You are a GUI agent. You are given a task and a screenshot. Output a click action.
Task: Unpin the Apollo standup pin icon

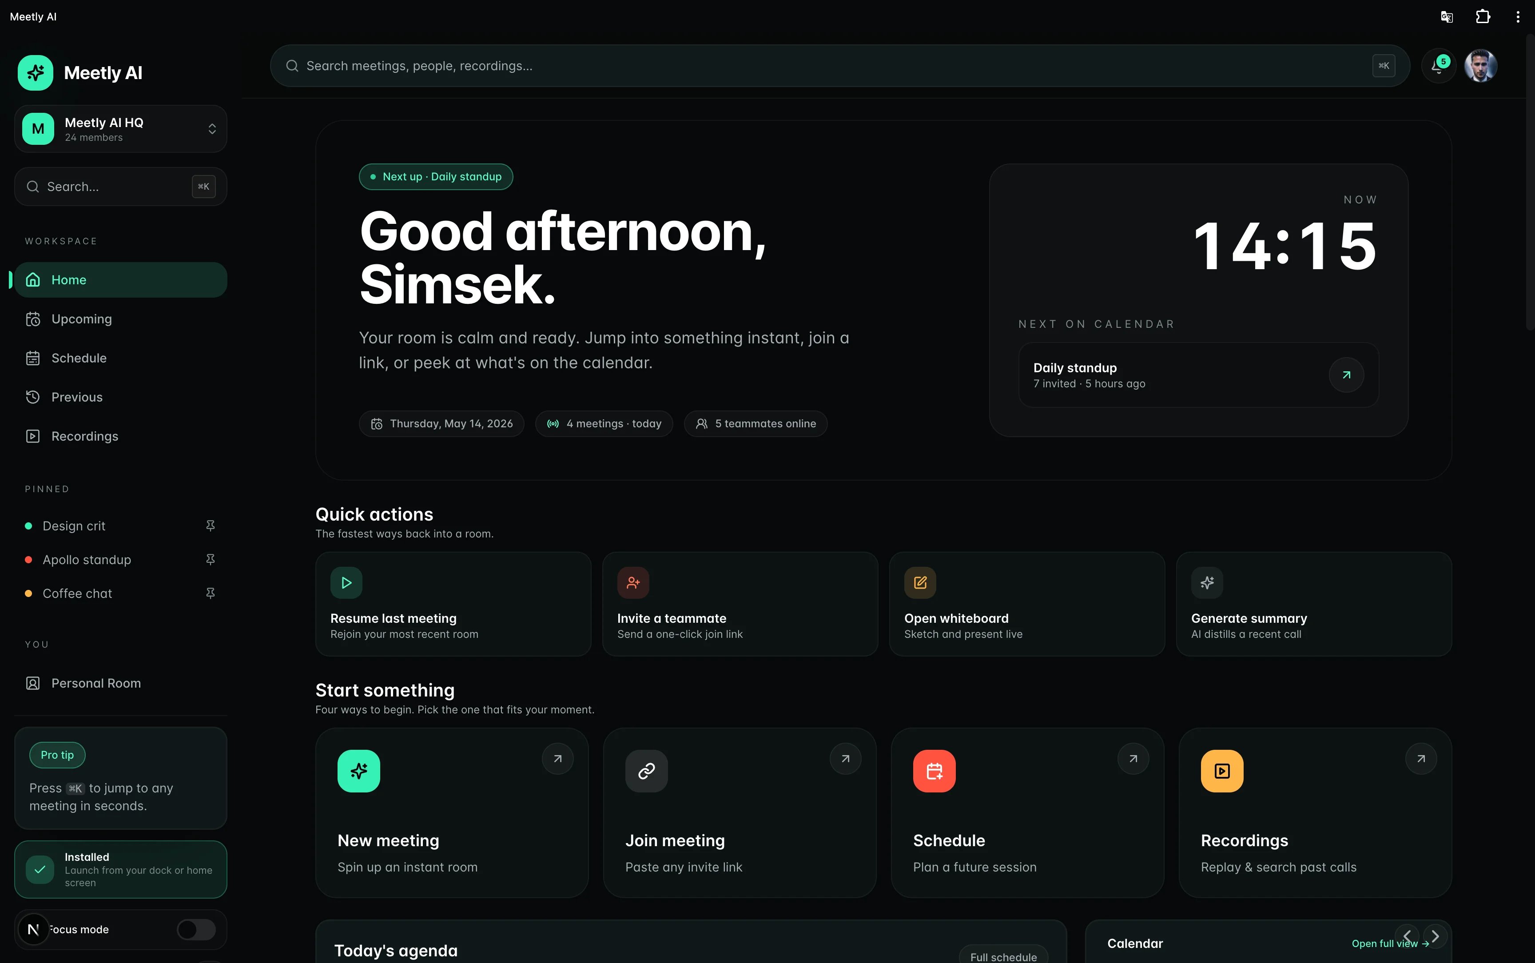[x=210, y=560]
